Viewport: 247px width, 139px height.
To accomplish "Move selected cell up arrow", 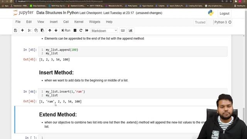I will (x=50, y=31).
